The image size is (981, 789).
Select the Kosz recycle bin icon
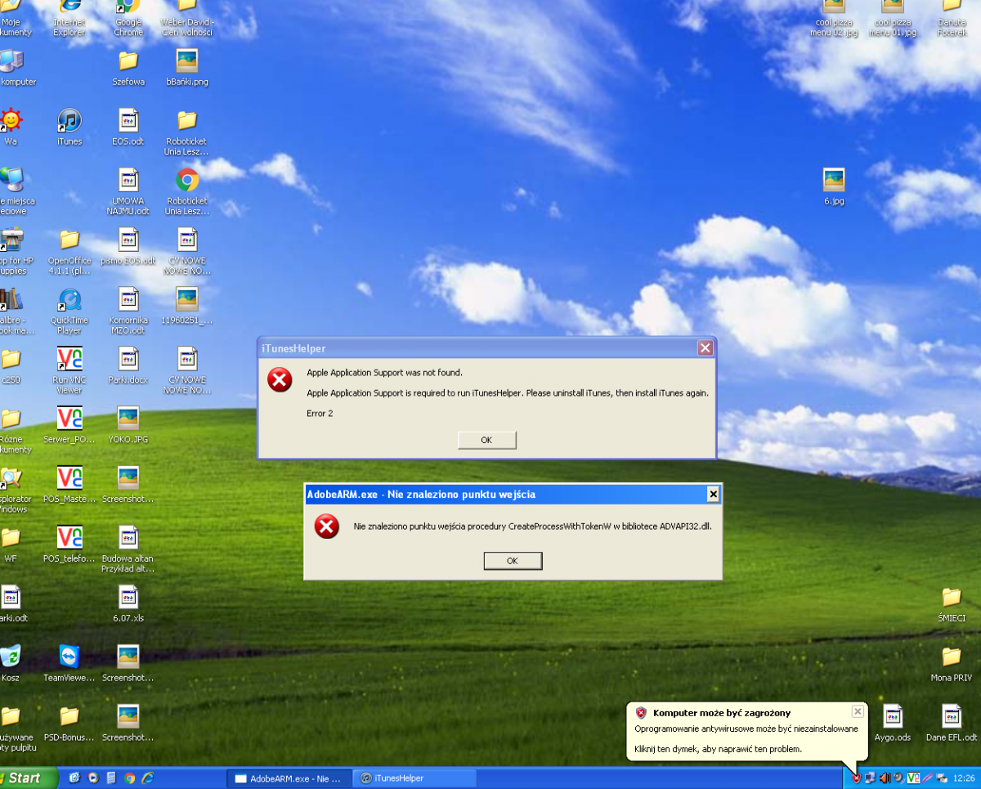[x=11, y=664]
